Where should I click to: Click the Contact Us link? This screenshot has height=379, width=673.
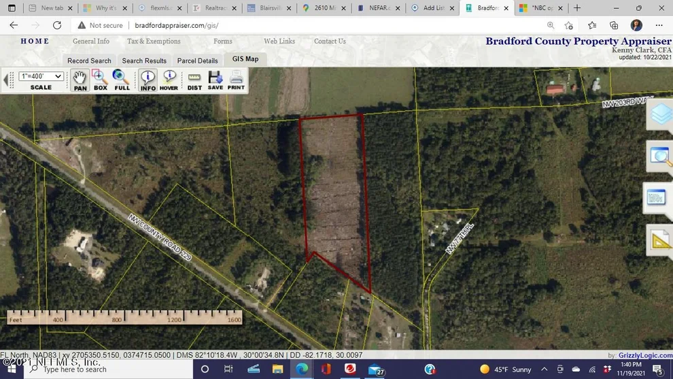pyautogui.click(x=330, y=42)
